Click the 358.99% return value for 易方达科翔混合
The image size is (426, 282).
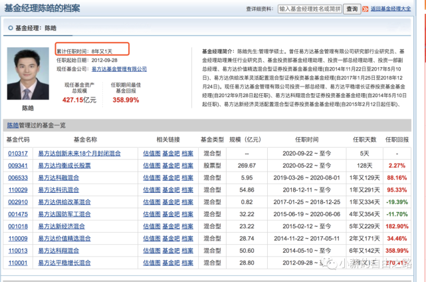click(397, 251)
